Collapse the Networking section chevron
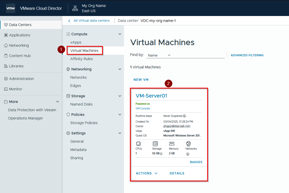This screenshot has width=289, height=193. click(120, 69)
